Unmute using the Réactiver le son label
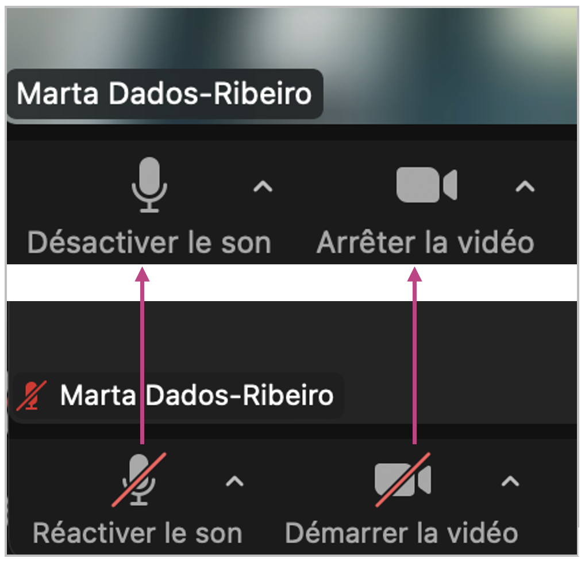The height and width of the screenshot is (562, 585). [x=138, y=533]
